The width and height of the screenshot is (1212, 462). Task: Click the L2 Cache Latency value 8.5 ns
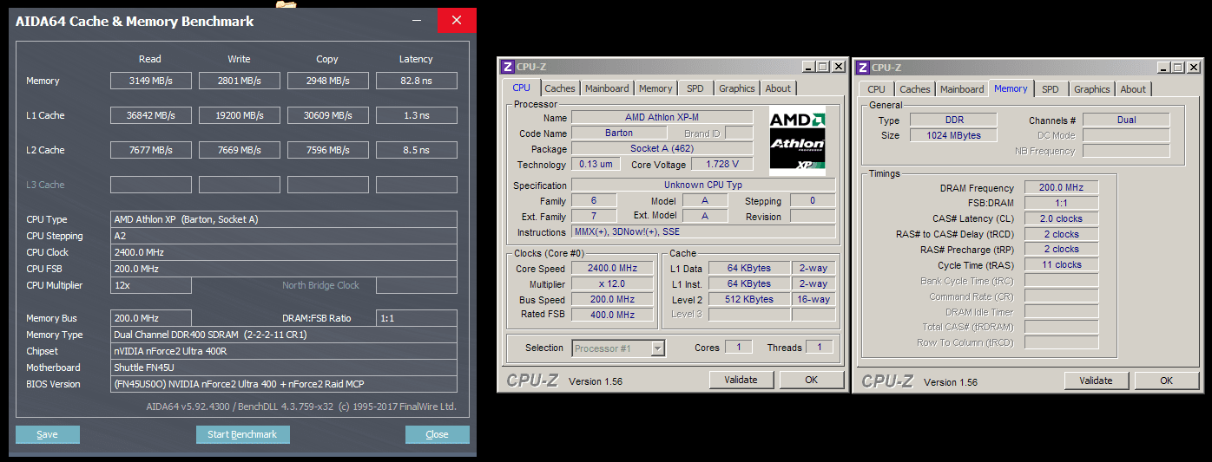[x=417, y=150]
